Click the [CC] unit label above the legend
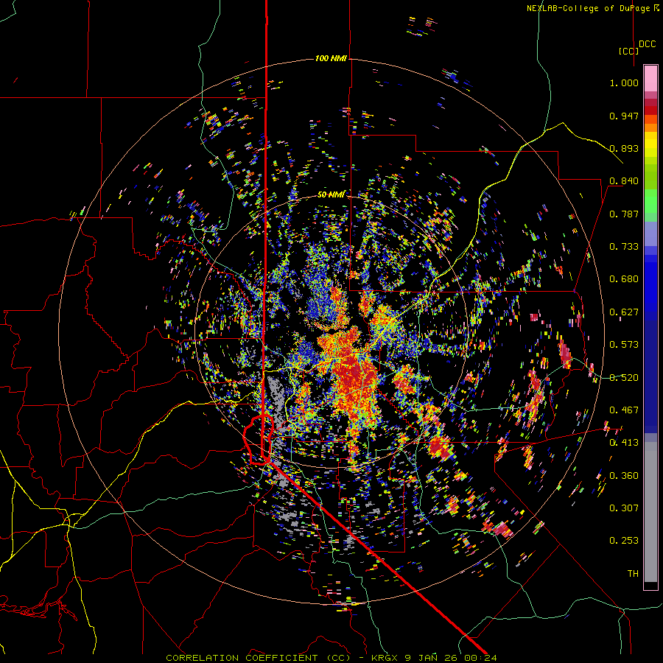 628,51
